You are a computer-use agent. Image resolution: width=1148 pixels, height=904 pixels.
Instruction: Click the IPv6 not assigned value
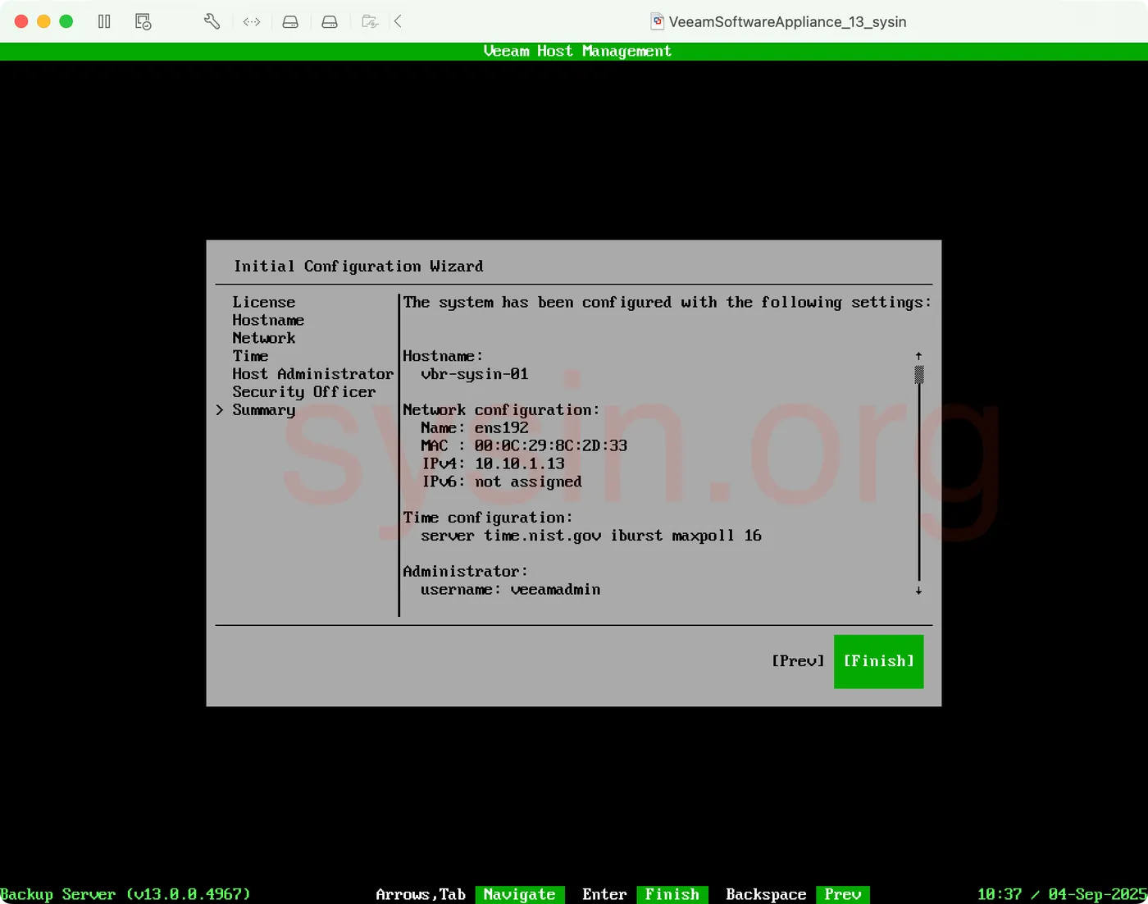click(528, 482)
